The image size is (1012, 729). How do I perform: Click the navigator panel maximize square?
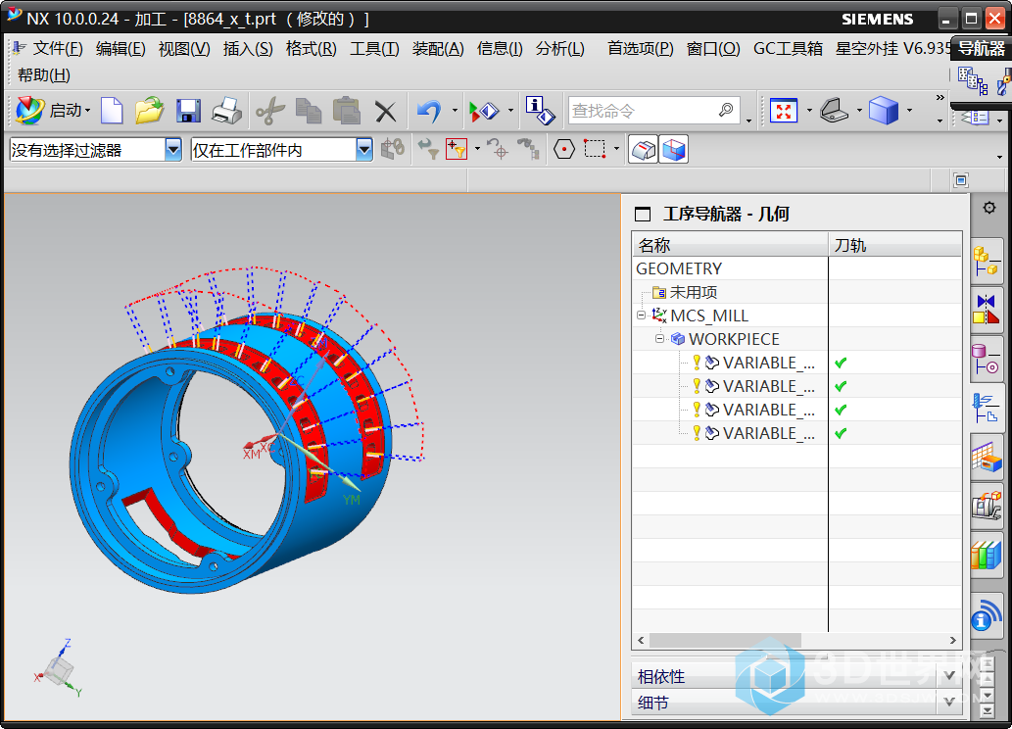point(643,215)
